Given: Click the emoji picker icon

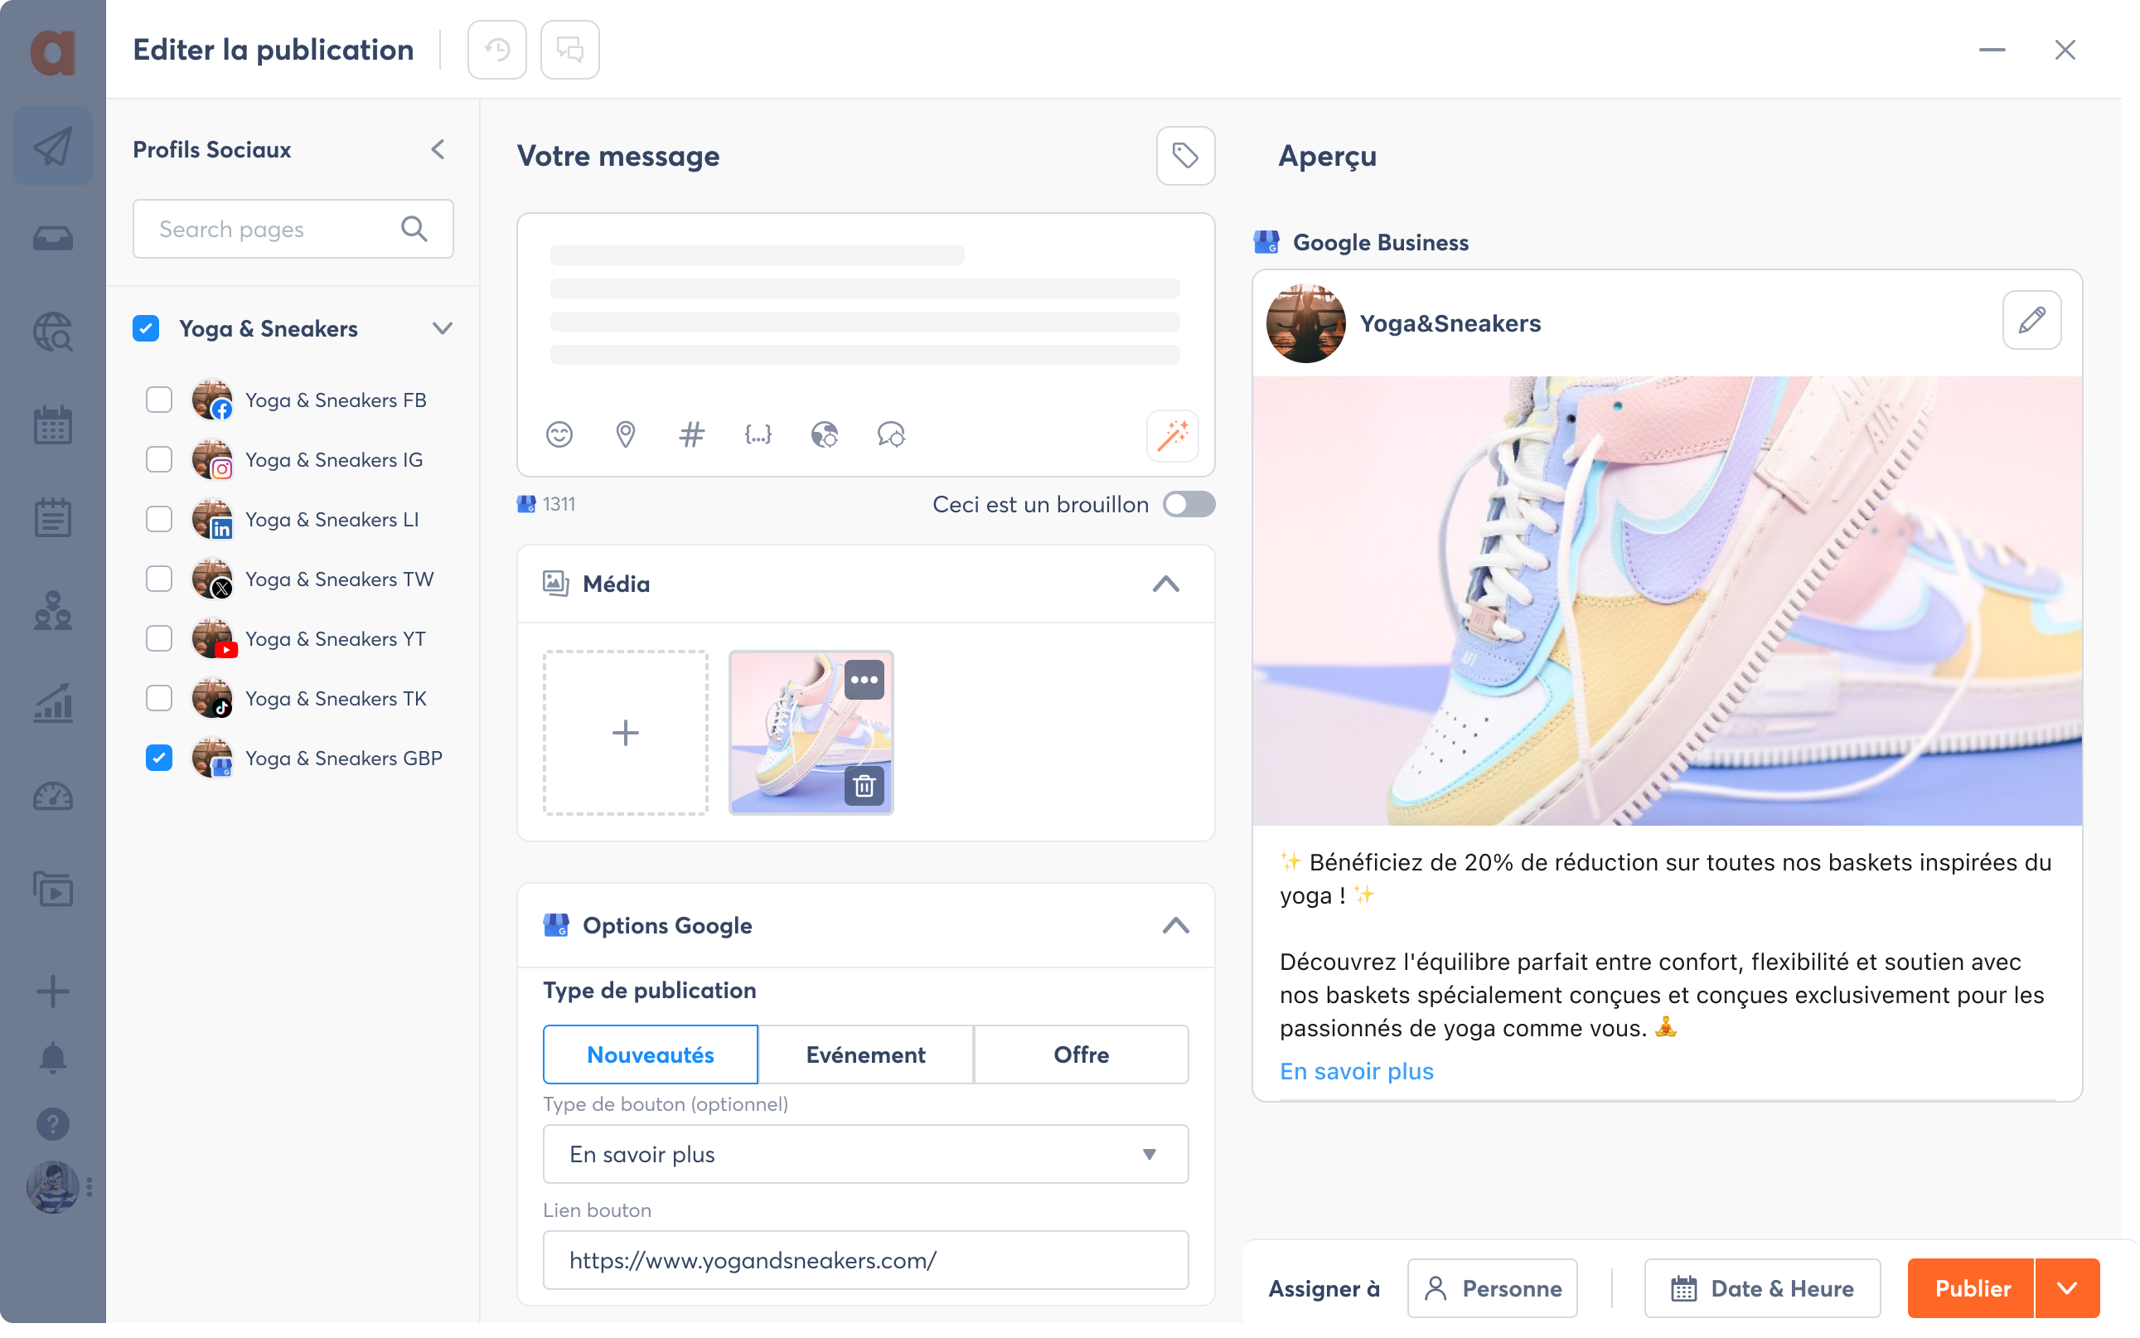Looking at the screenshot, I should tap(559, 434).
